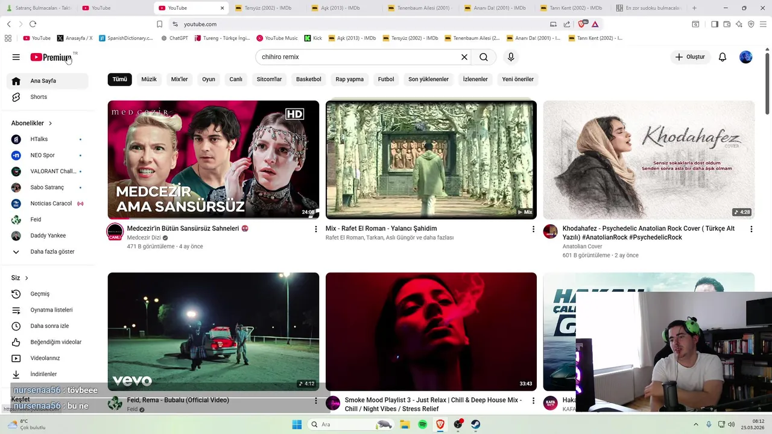Viewport: 772px width, 434px height.
Task: Click the magnifier search button
Action: pos(484,57)
